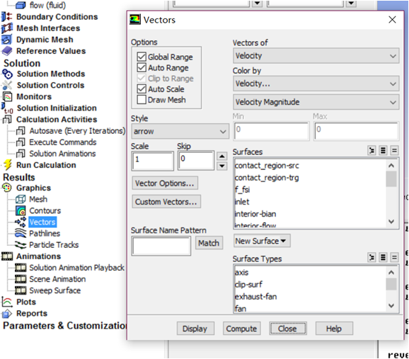Click the Pathlines icon
Screen dimensions: 409x359
click(21, 233)
